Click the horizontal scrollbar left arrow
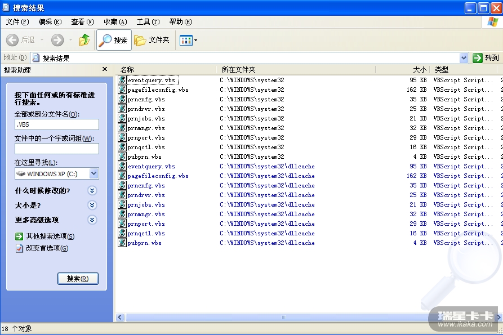Viewport: 503px width, 335px height. click(x=120, y=318)
